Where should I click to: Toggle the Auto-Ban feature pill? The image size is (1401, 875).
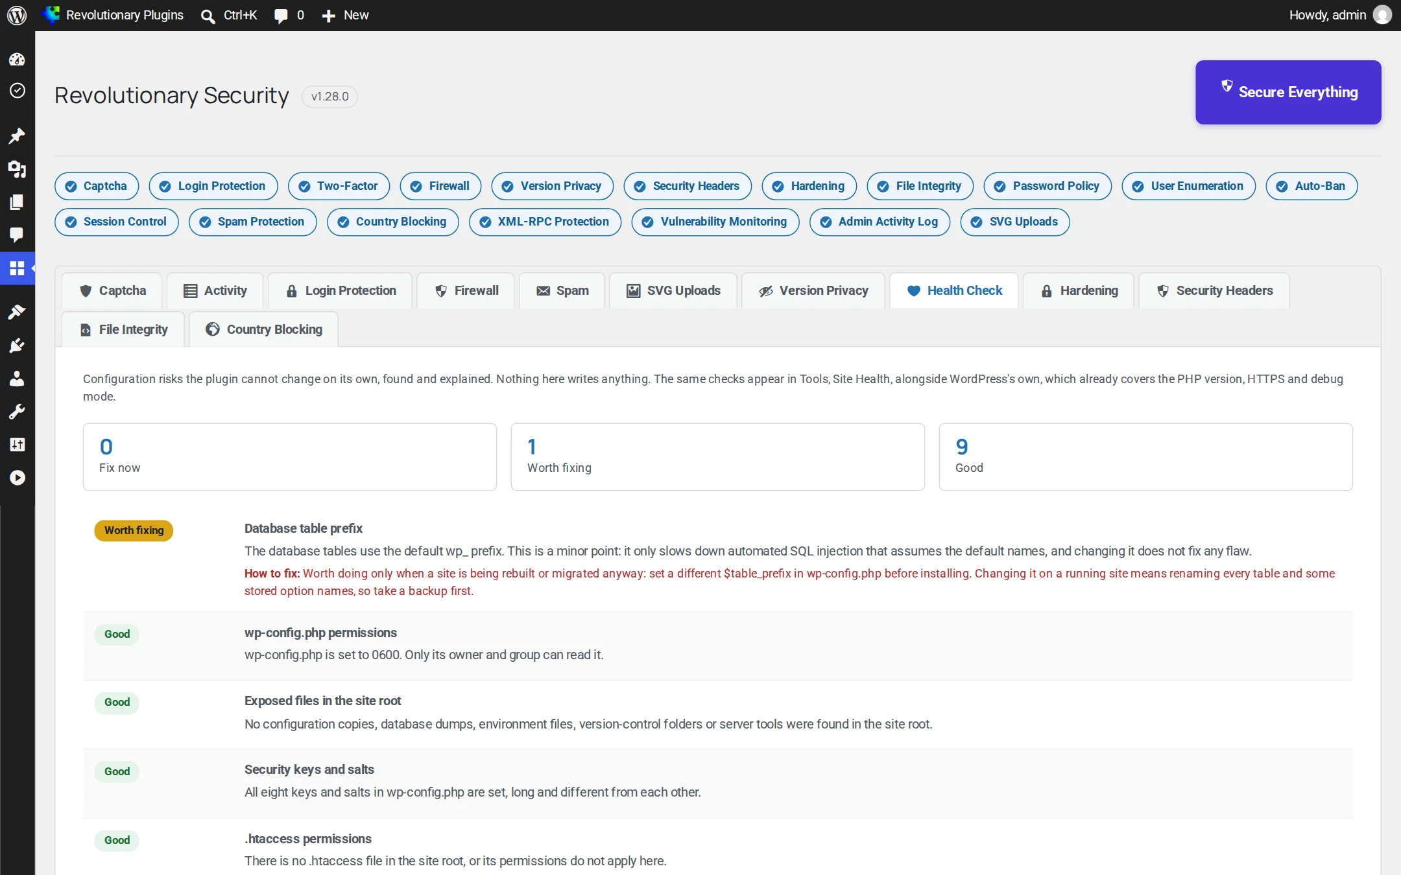point(1311,186)
